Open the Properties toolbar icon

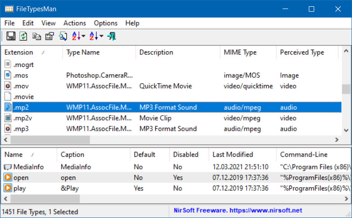50,36
